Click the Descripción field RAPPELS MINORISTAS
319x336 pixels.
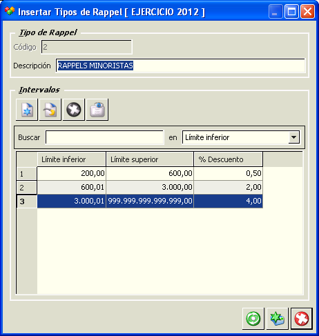pyautogui.click(x=180, y=66)
